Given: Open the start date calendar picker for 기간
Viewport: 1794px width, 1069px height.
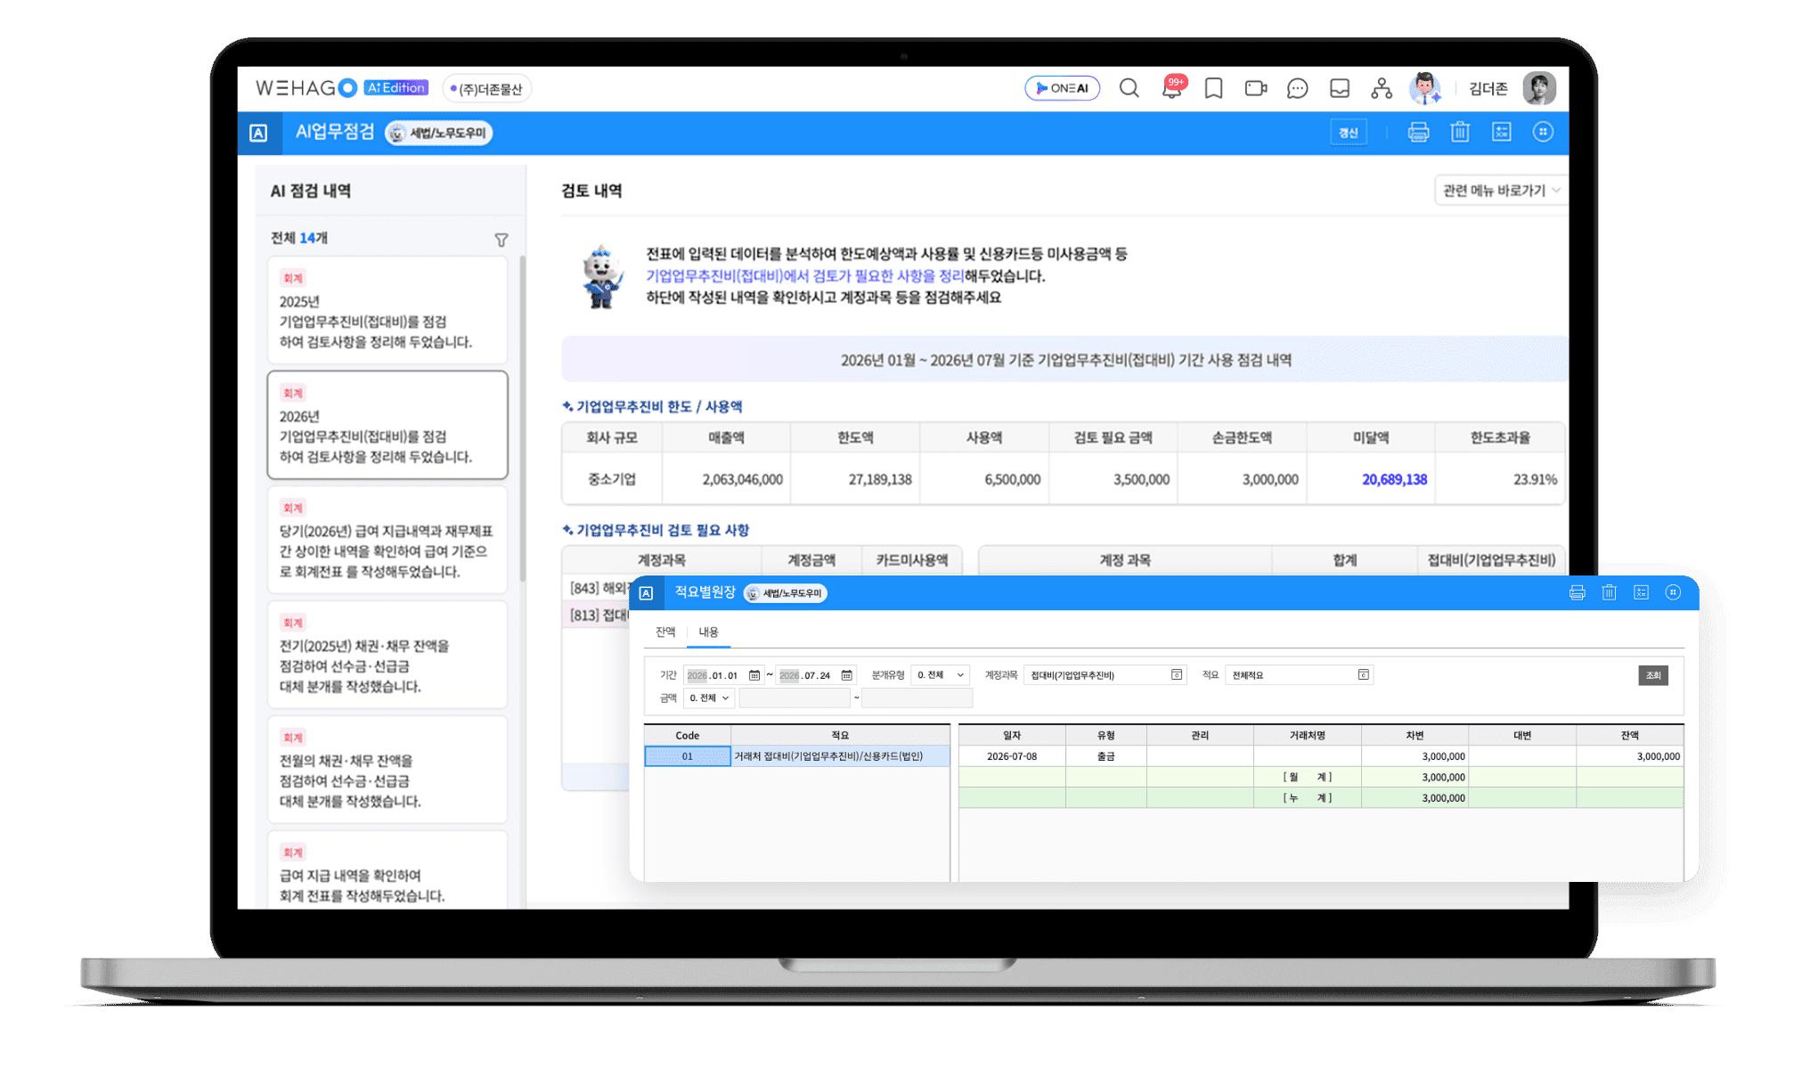Looking at the screenshot, I should click(x=754, y=675).
